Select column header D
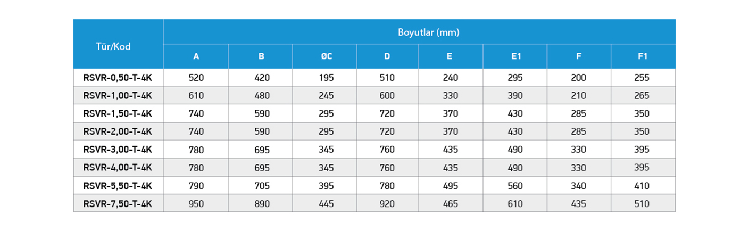 (x=387, y=56)
